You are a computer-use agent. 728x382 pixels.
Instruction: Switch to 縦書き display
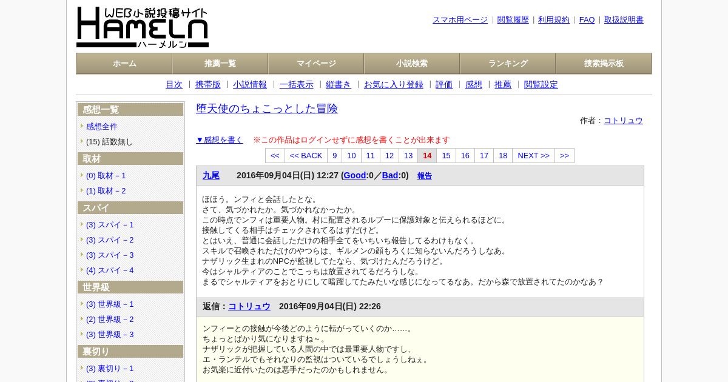point(339,85)
